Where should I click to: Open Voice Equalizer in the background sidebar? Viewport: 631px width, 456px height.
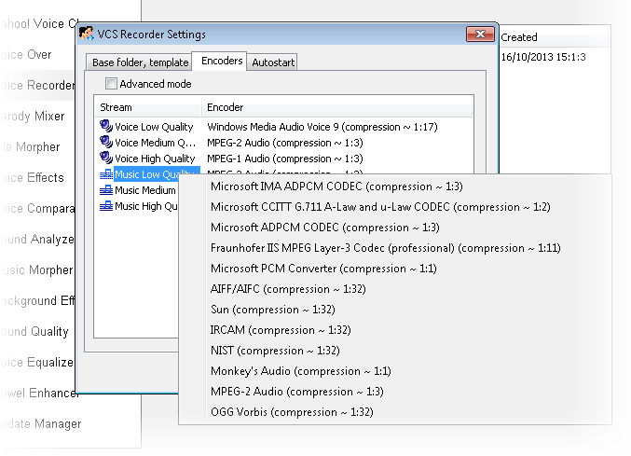pos(37,362)
